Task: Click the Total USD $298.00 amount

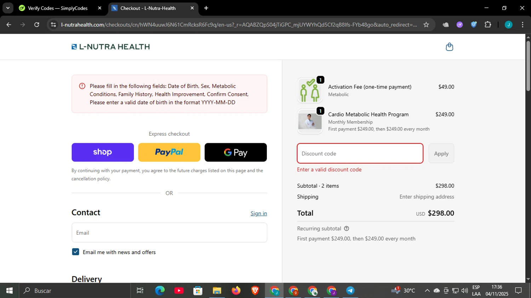Action: click(435, 213)
